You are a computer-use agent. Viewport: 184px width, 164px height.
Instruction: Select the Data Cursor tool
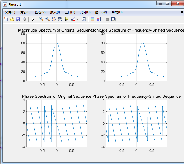click(x=66, y=19)
